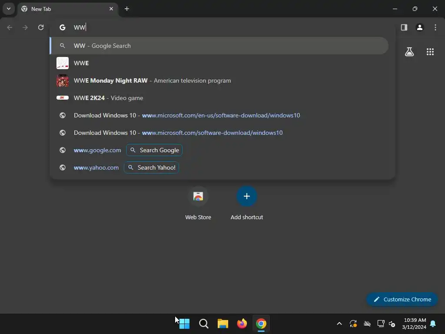Open a new tab with plus button
This screenshot has height=334, width=445.
[127, 9]
